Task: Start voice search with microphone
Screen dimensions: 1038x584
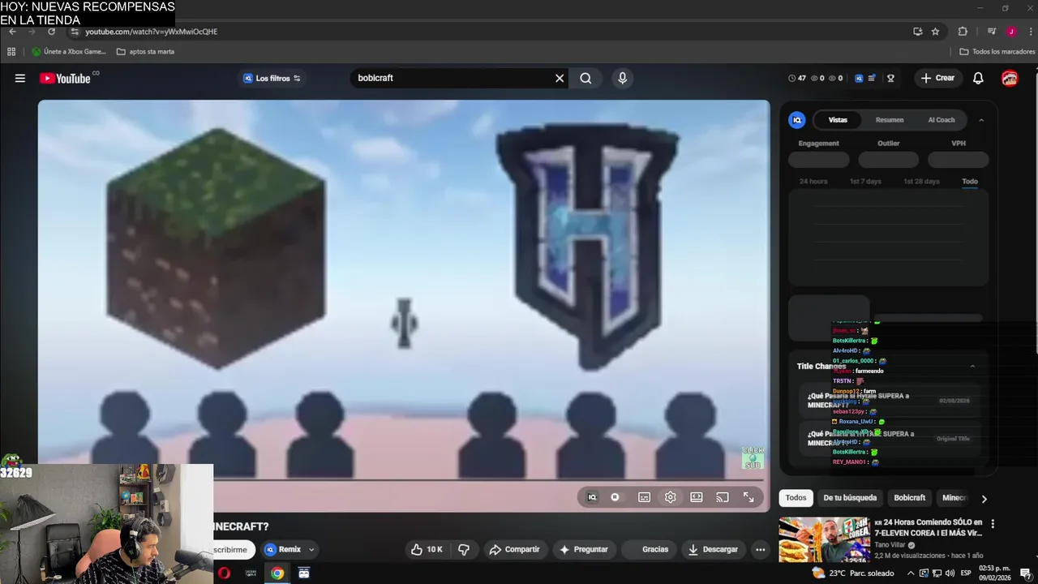Action: [623, 78]
